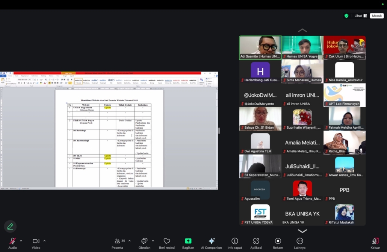Open the Peserta participants panel
This screenshot has width=387, height=252.
pyautogui.click(x=118, y=241)
